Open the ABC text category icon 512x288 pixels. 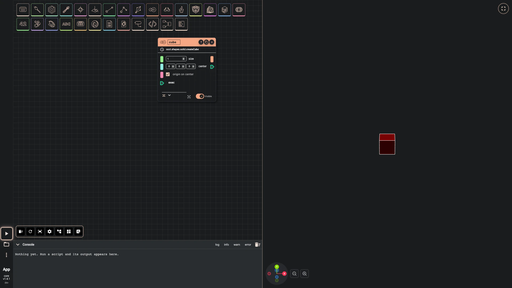(x=66, y=24)
